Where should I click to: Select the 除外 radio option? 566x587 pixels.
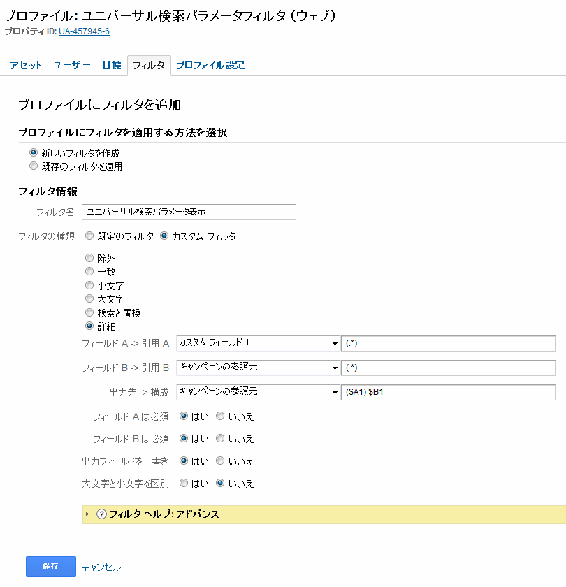(89, 258)
